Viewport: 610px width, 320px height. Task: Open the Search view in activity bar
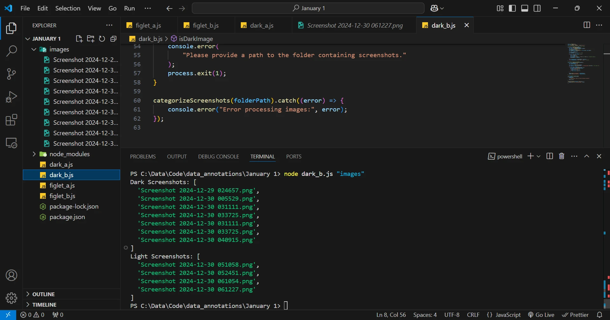(11, 51)
